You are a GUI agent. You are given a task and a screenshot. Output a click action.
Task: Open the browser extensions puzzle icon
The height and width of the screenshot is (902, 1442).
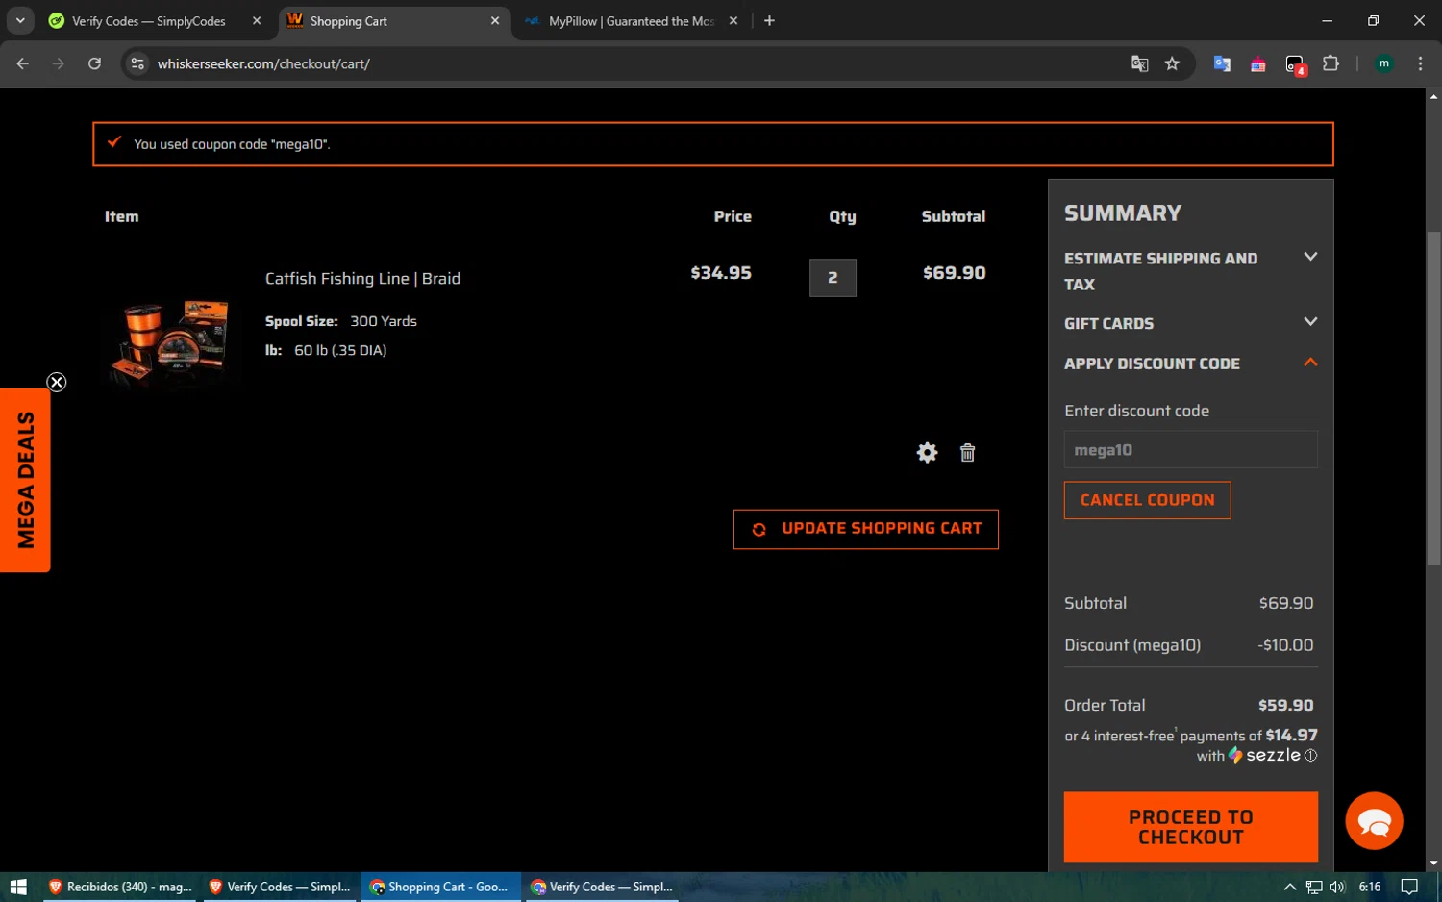pos(1330,63)
